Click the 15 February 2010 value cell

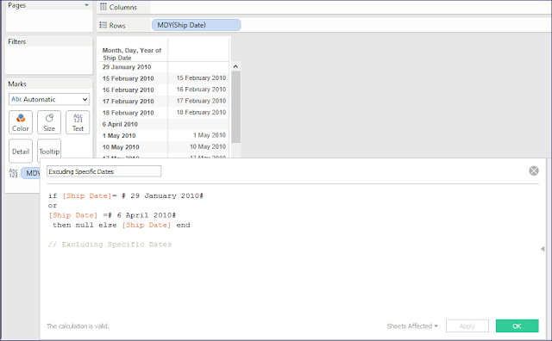point(201,78)
